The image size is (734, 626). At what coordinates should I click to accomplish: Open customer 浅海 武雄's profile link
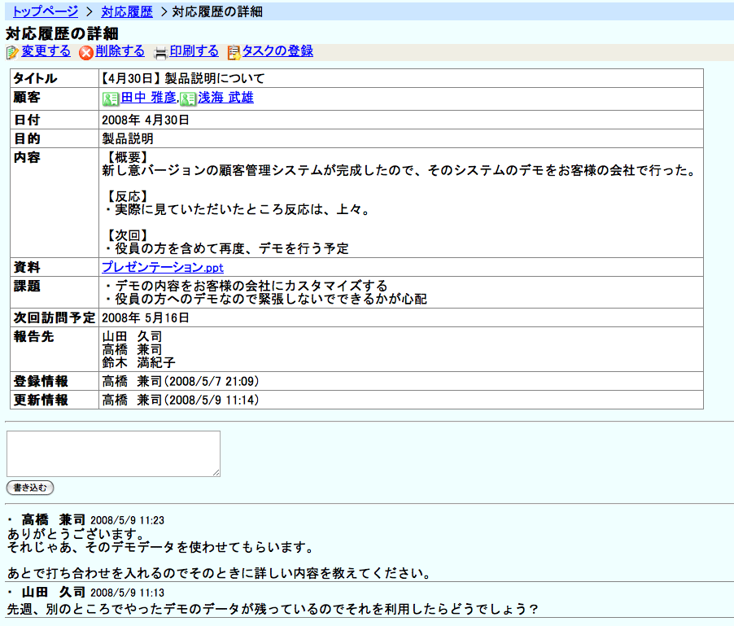(225, 98)
